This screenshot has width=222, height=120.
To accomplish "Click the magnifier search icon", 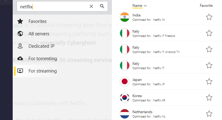I will 102,6.
